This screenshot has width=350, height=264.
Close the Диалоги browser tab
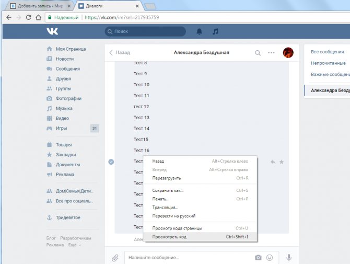point(137,6)
